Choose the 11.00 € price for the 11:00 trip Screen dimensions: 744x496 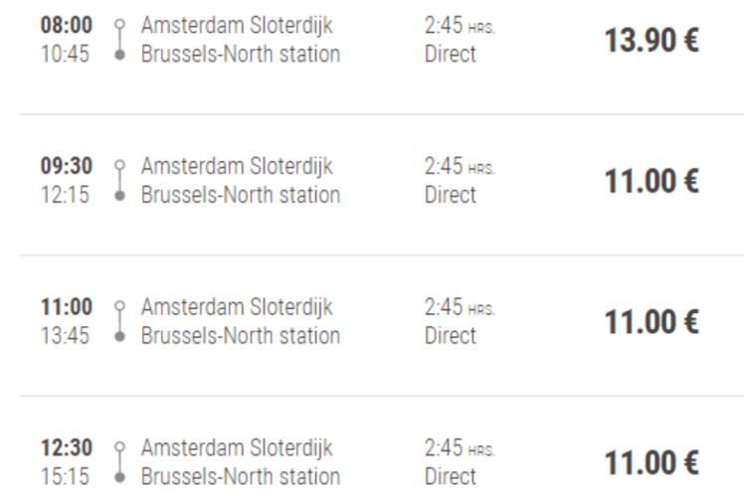[x=651, y=322]
